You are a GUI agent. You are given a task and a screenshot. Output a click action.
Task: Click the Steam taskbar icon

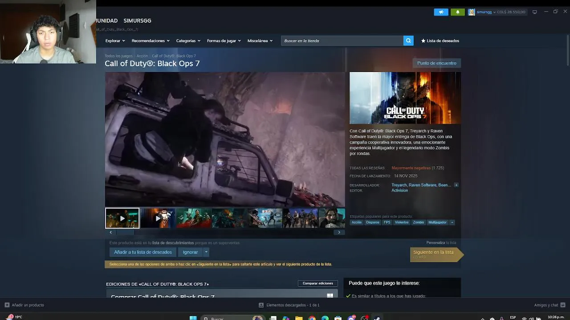click(x=377, y=318)
